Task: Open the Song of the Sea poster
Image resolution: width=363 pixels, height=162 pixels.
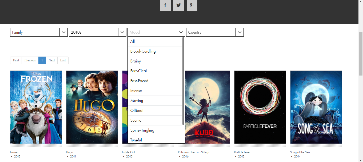Action: (x=316, y=107)
